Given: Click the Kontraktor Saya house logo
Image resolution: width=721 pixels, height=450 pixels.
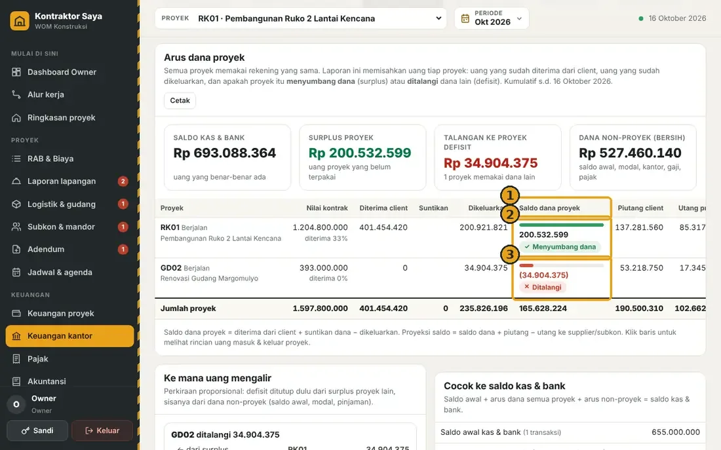Looking at the screenshot, I should pyautogui.click(x=20, y=21).
